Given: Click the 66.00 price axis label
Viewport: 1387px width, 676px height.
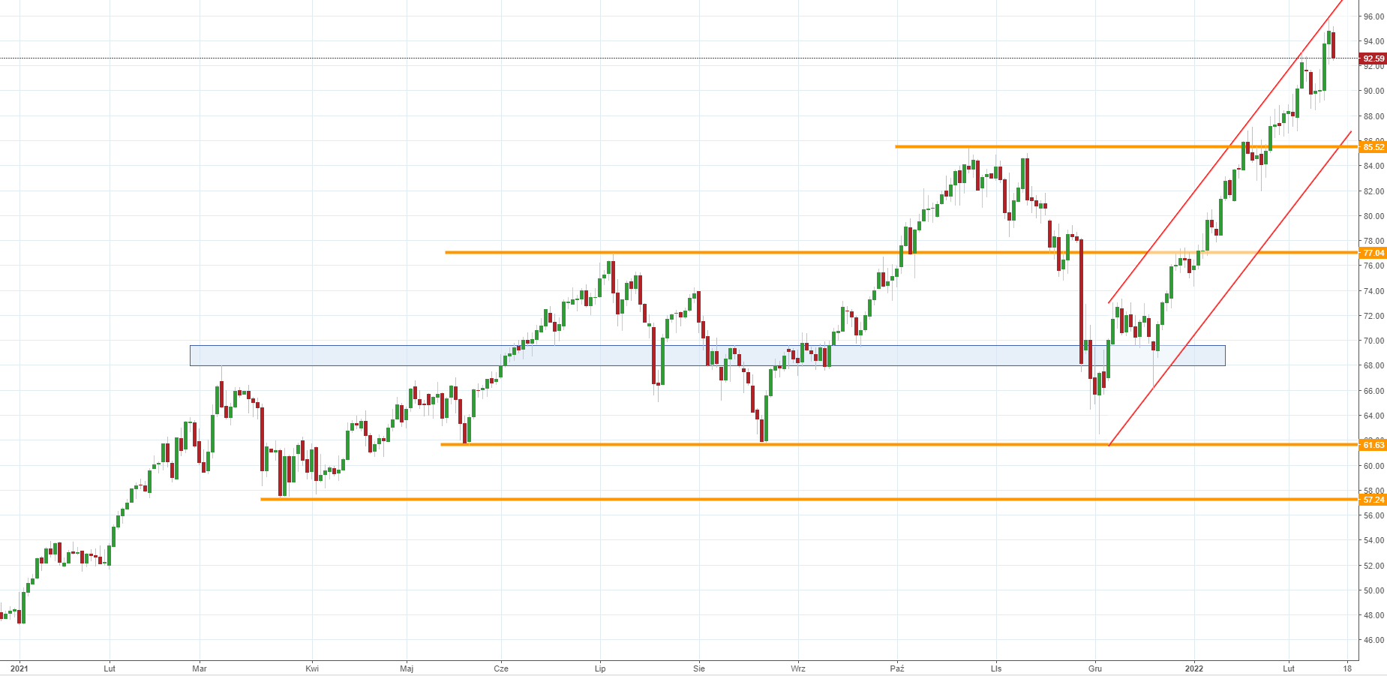Looking at the screenshot, I should pyautogui.click(x=1373, y=391).
